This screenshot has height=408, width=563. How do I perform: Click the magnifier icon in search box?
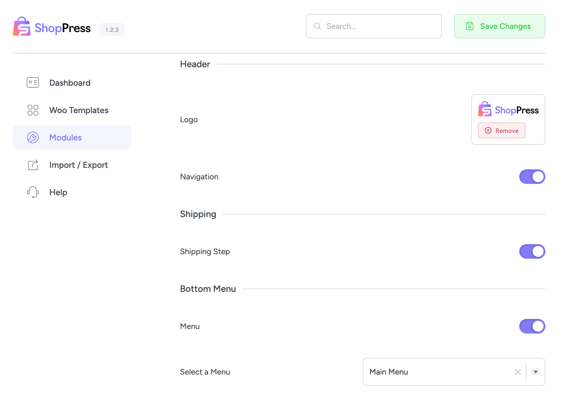coord(317,26)
